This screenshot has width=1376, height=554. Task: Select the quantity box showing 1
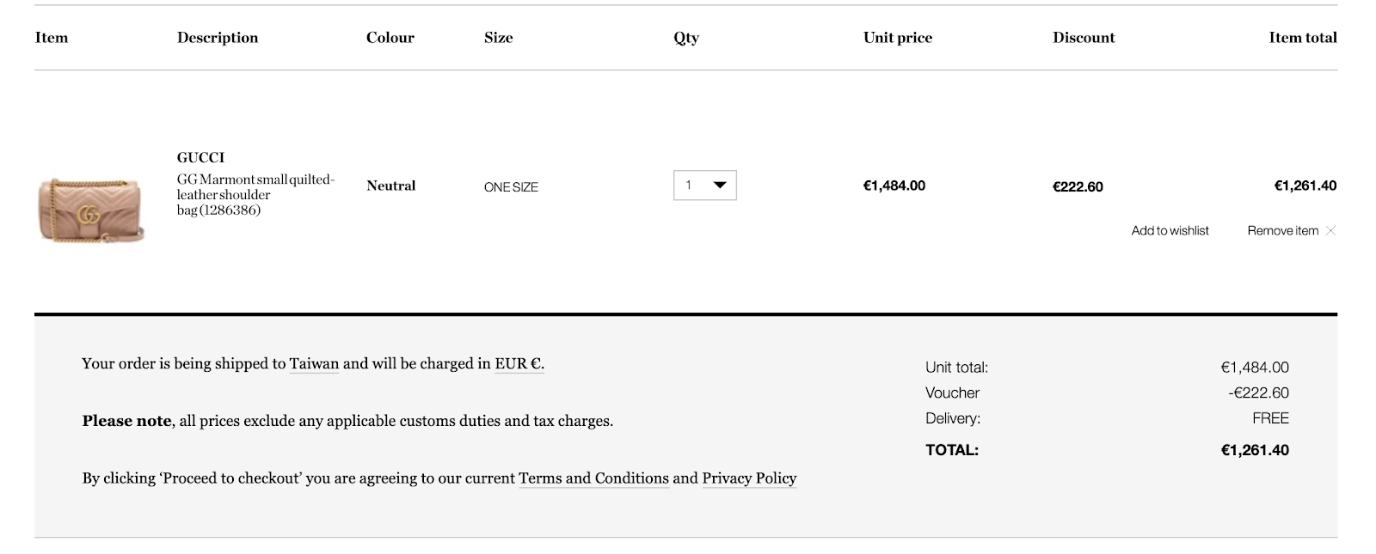tap(704, 186)
